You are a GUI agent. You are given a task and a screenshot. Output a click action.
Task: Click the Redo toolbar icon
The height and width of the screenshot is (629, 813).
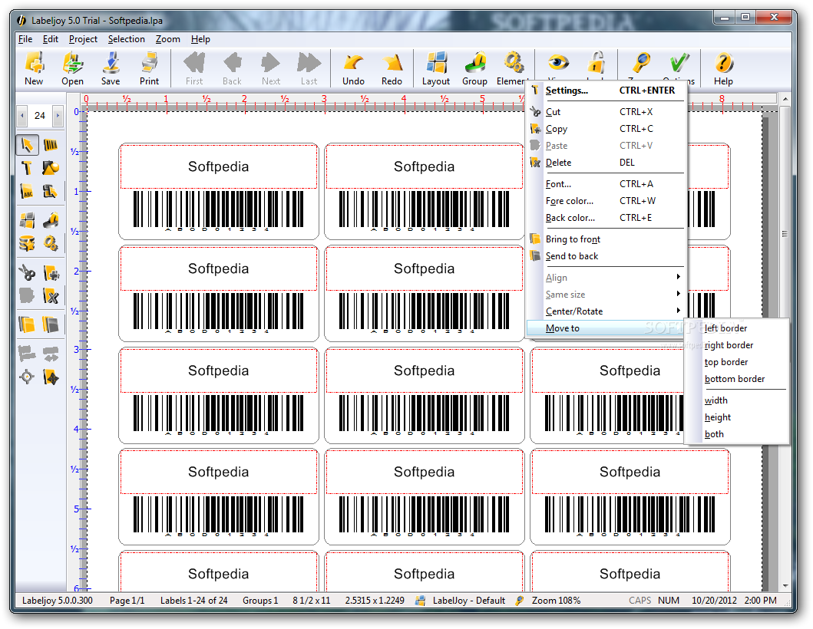coord(392,68)
